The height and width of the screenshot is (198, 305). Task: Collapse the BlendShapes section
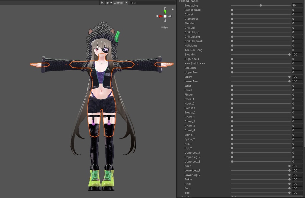point(180,1)
